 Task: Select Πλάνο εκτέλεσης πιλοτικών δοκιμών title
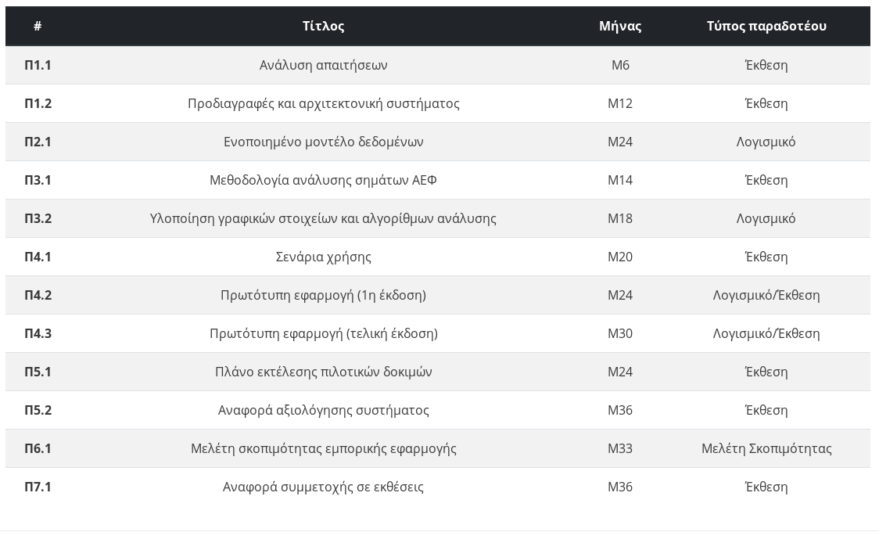324,372
